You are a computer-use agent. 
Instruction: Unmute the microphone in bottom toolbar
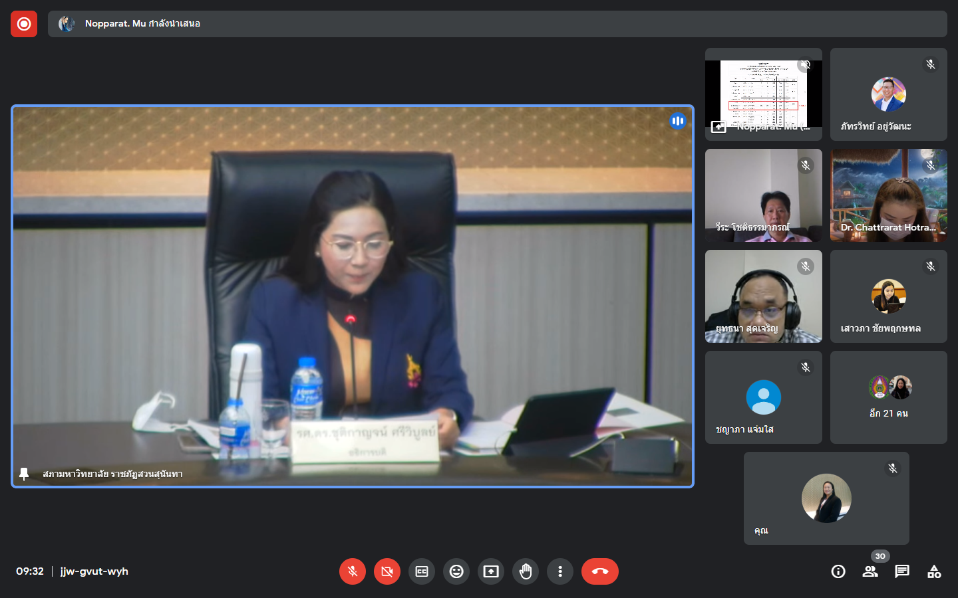(353, 571)
